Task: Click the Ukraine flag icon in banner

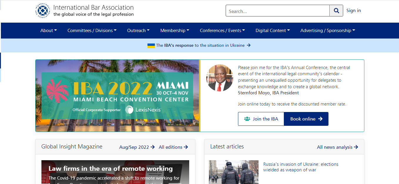Action: coord(151,46)
